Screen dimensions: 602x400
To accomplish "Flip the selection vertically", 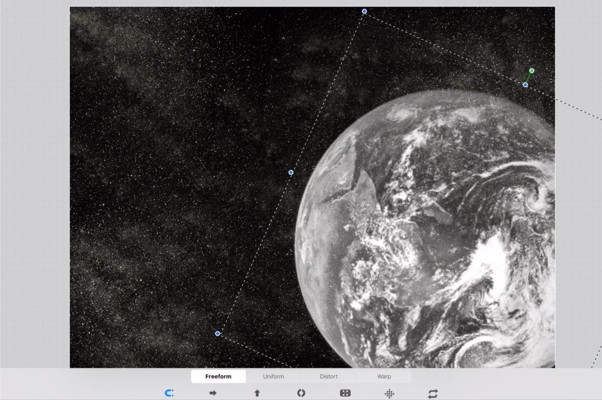I will tap(257, 393).
